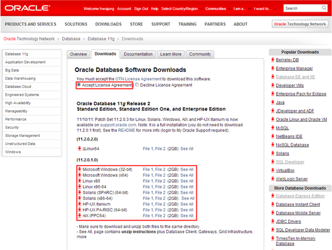This screenshot has height=250, width=332.
Task: Click the Oracle logo in the header
Action: coord(28,8)
